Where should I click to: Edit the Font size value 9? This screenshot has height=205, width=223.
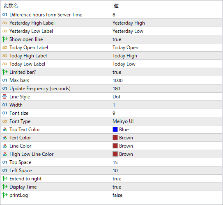coord(167,113)
